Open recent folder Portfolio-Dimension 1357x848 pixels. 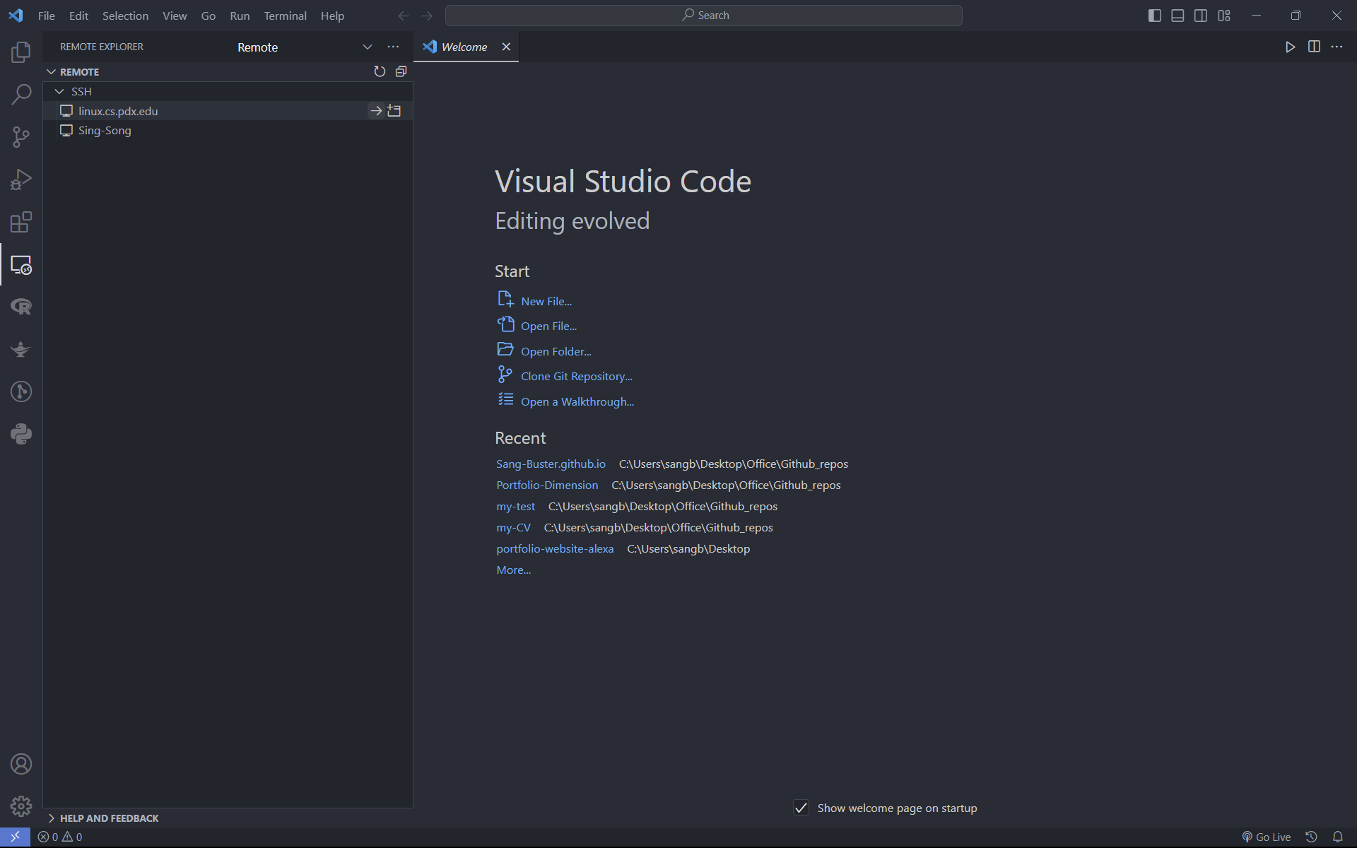(547, 485)
